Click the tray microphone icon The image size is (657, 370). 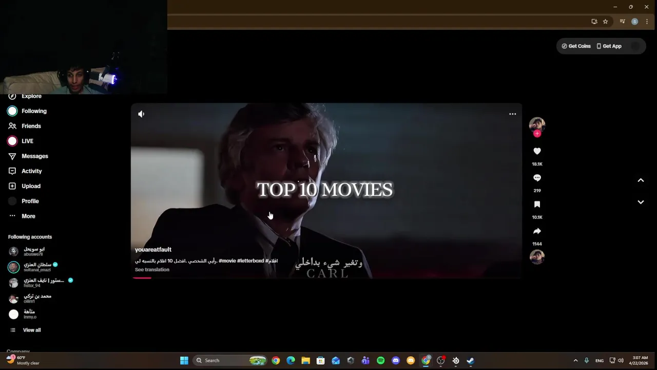(586, 361)
